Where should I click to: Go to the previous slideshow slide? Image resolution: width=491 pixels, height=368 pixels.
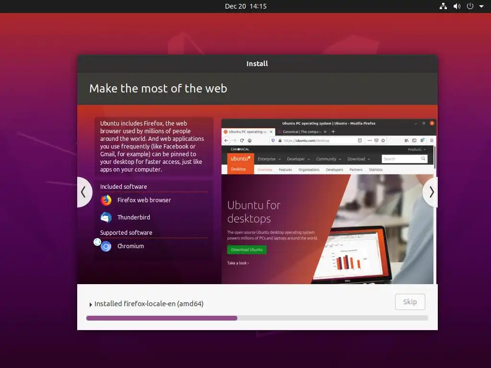pyautogui.click(x=84, y=192)
